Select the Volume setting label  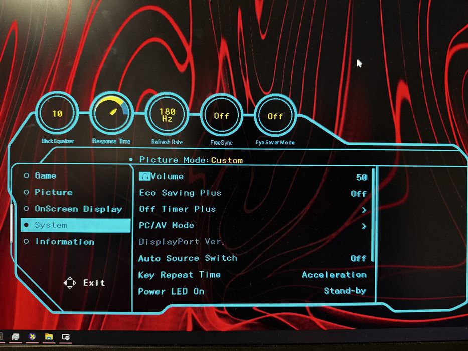(167, 177)
